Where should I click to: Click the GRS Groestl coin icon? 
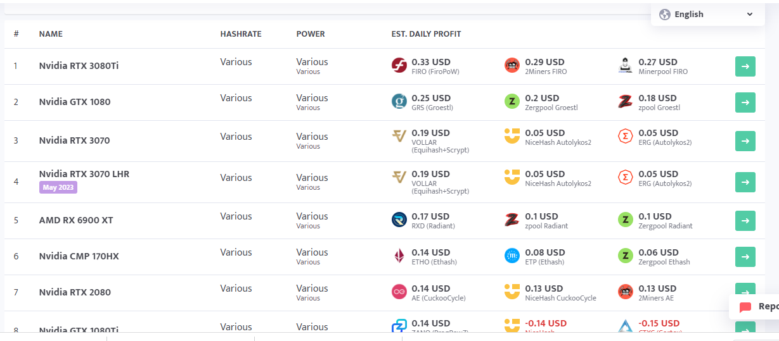tap(399, 101)
